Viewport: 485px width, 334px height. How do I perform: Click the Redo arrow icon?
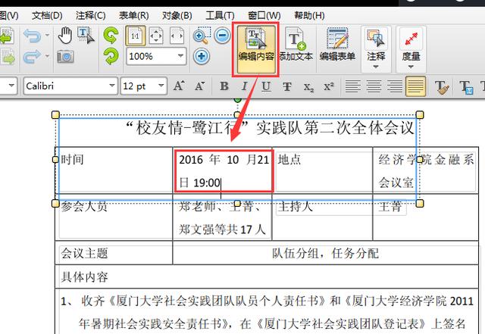coord(32,57)
